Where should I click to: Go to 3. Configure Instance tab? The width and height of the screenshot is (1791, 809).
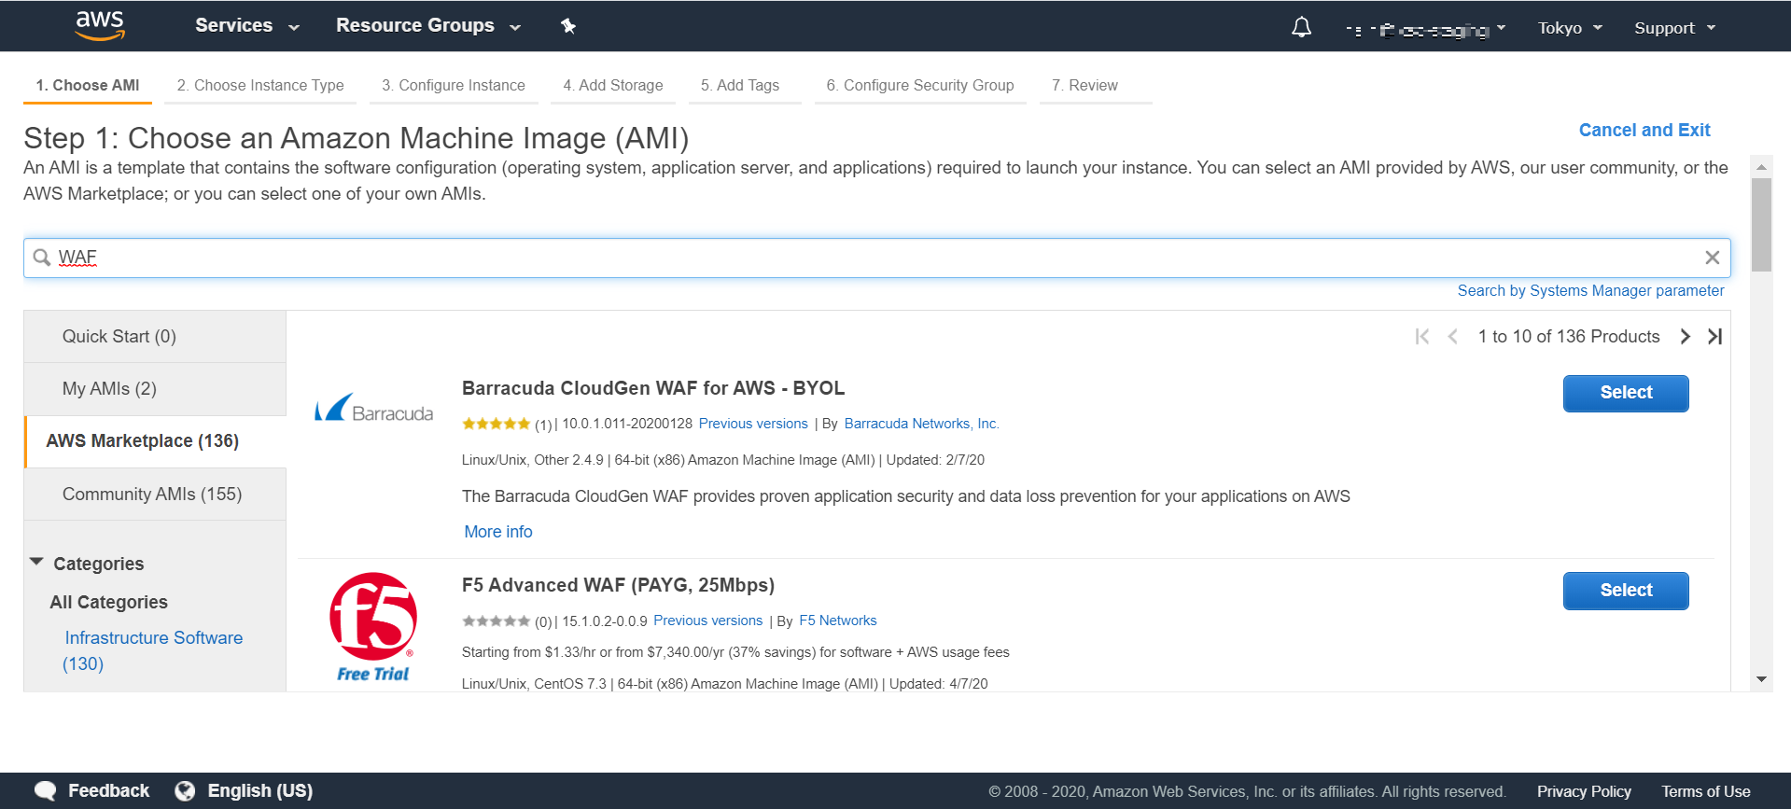point(454,86)
